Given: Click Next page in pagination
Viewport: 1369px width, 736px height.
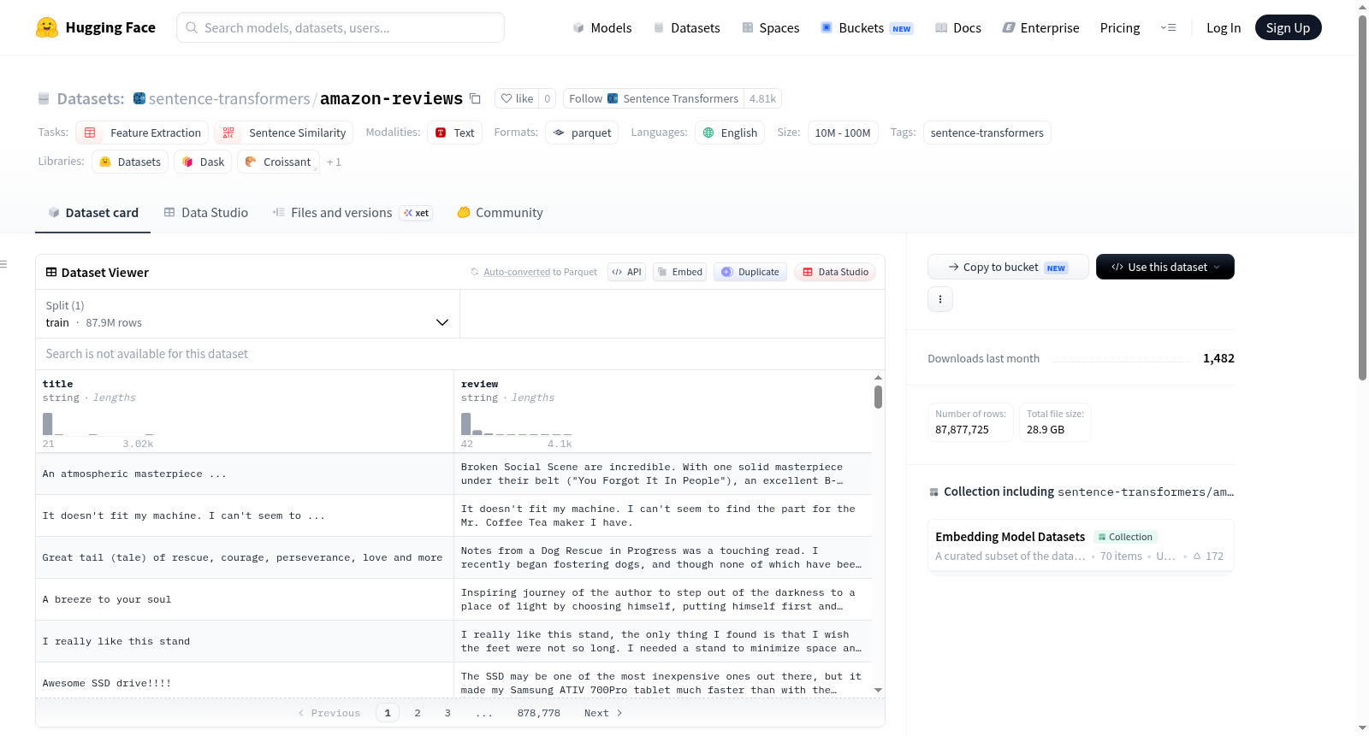Looking at the screenshot, I should [x=603, y=713].
